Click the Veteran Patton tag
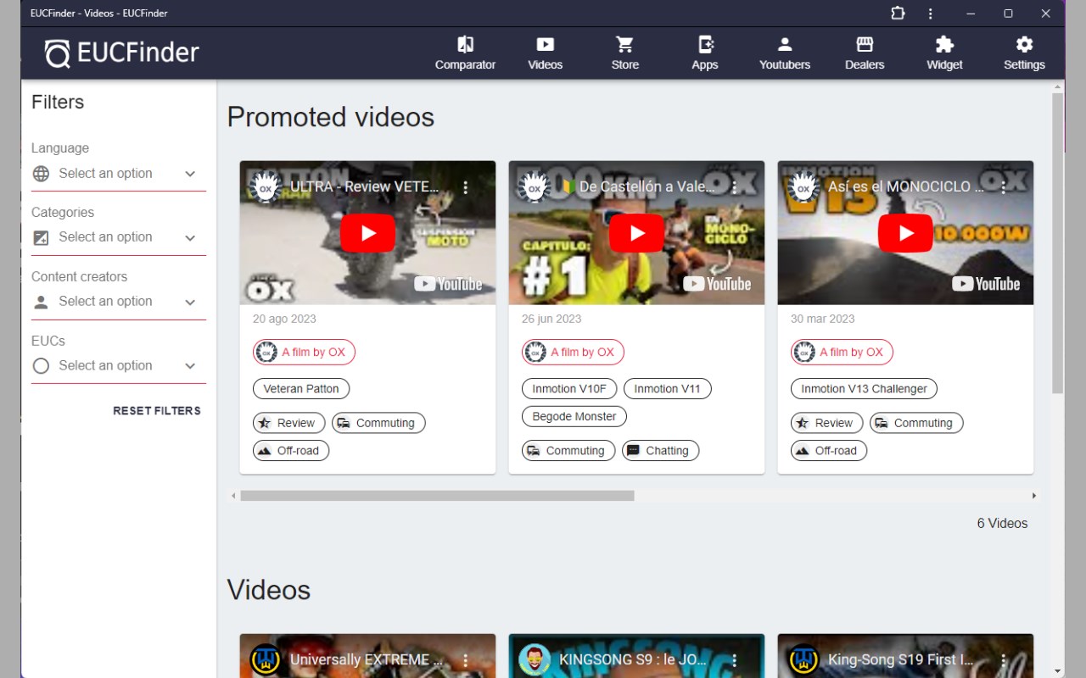This screenshot has width=1086, height=678. tap(301, 389)
